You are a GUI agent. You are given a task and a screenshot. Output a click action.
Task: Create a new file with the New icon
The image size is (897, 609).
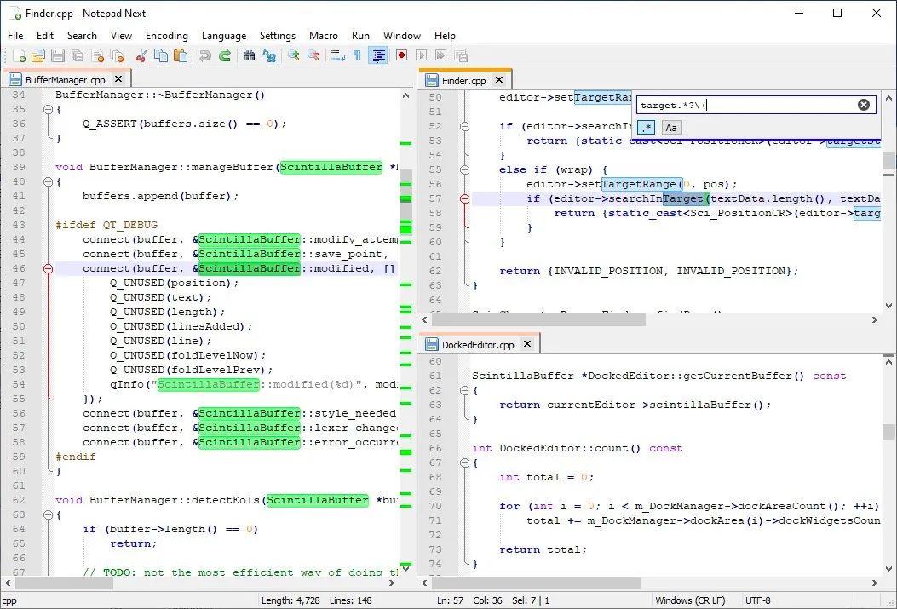(x=19, y=55)
